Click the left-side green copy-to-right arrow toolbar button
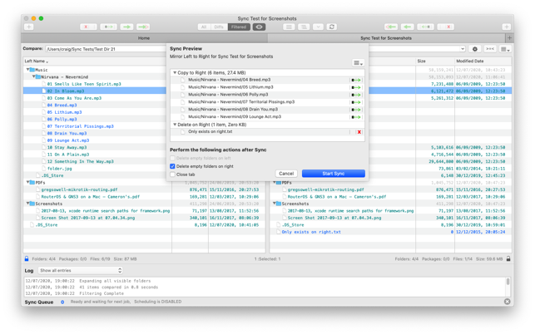Viewport: 535px width, 334px height. [126, 27]
